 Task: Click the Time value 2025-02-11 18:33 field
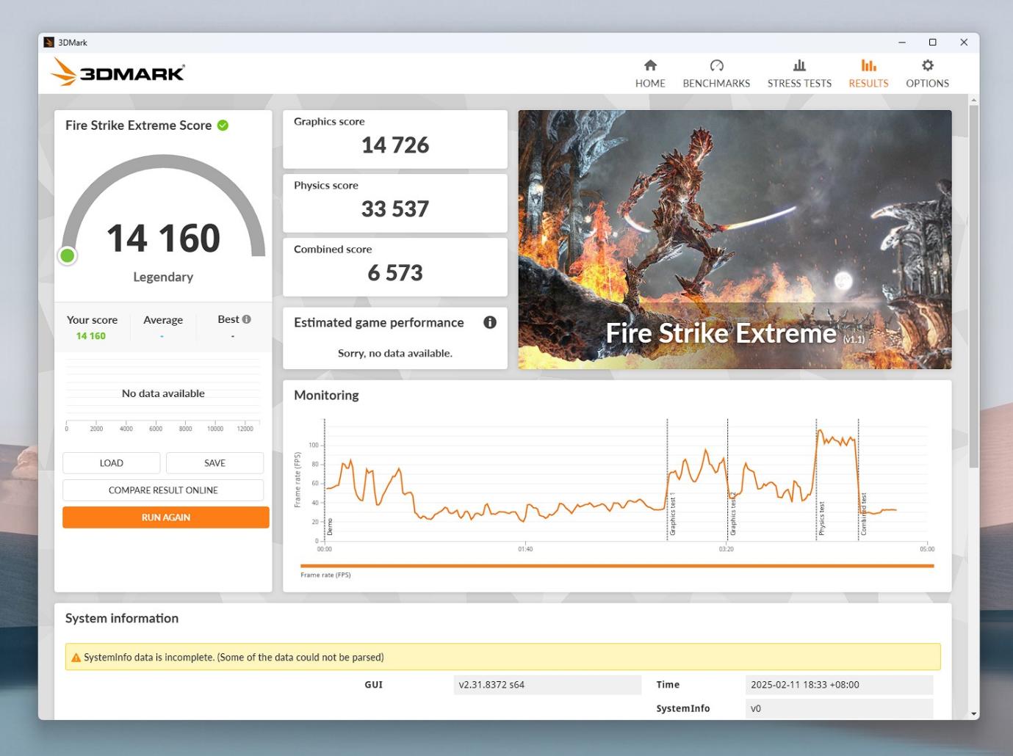pos(839,685)
